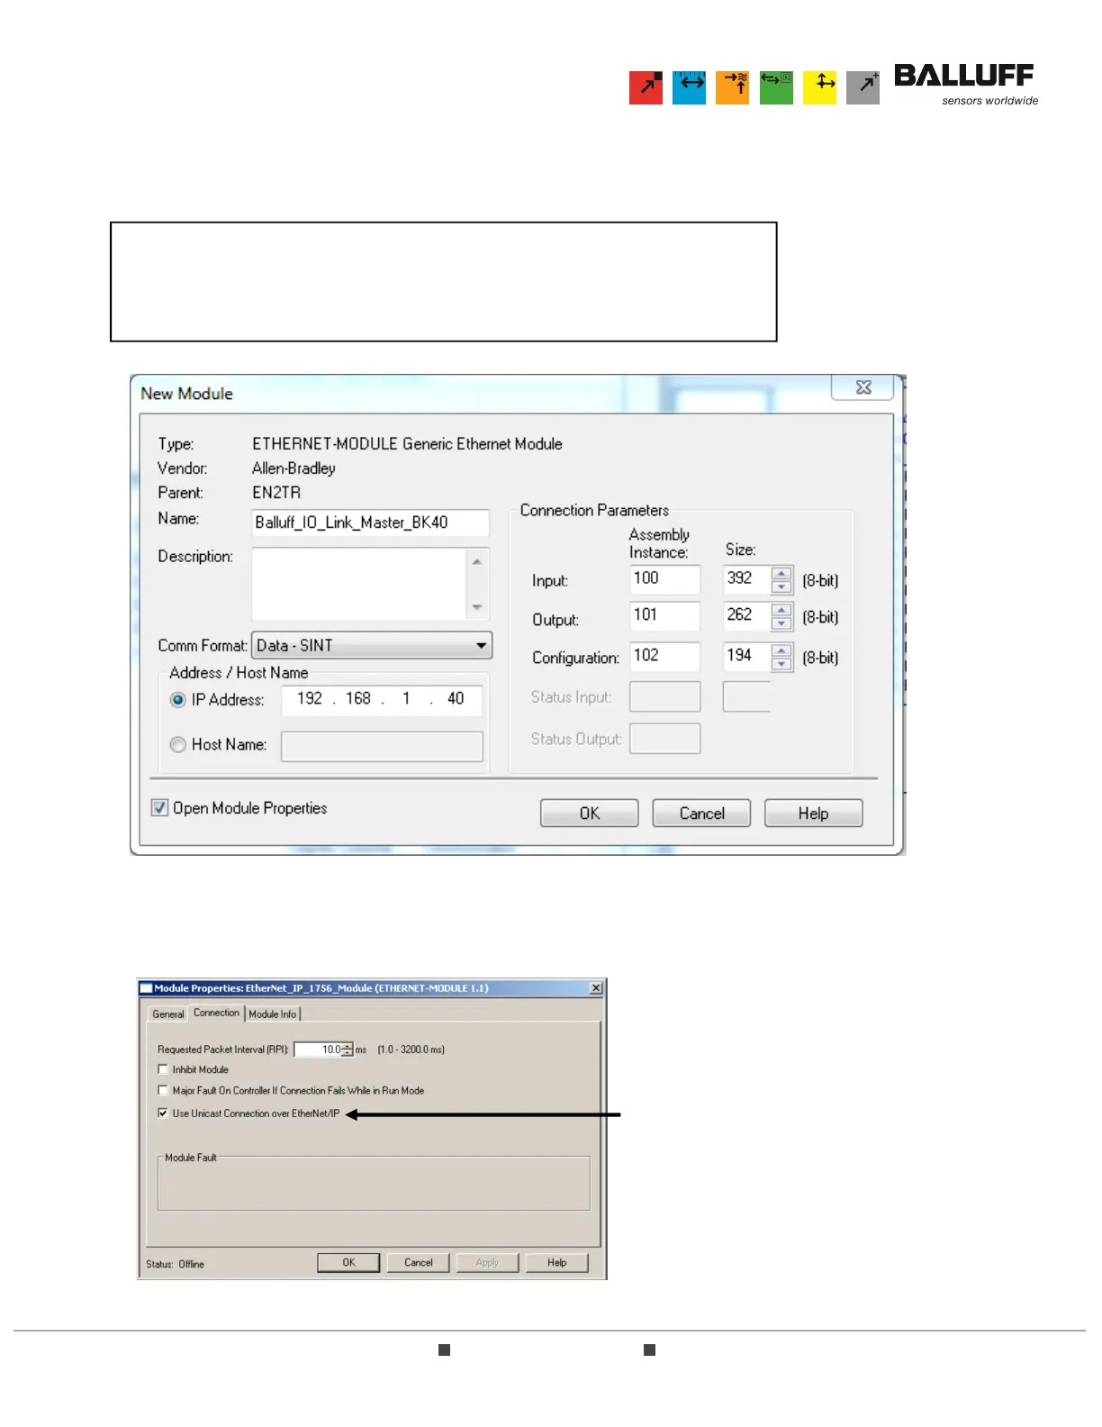Click OK in New Module dialog
The width and height of the screenshot is (1102, 1427).
pyautogui.click(x=589, y=813)
